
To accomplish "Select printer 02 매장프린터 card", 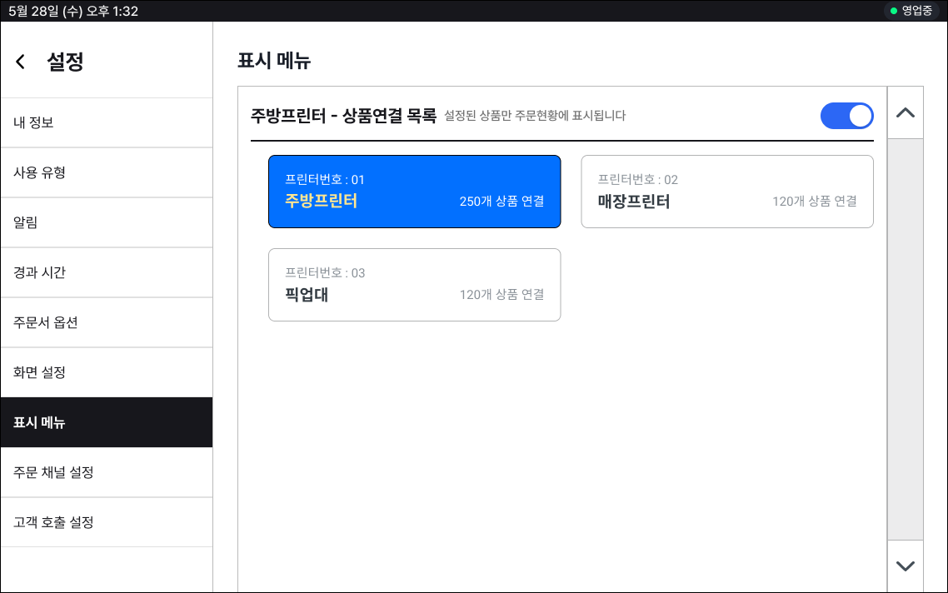I will [x=726, y=192].
